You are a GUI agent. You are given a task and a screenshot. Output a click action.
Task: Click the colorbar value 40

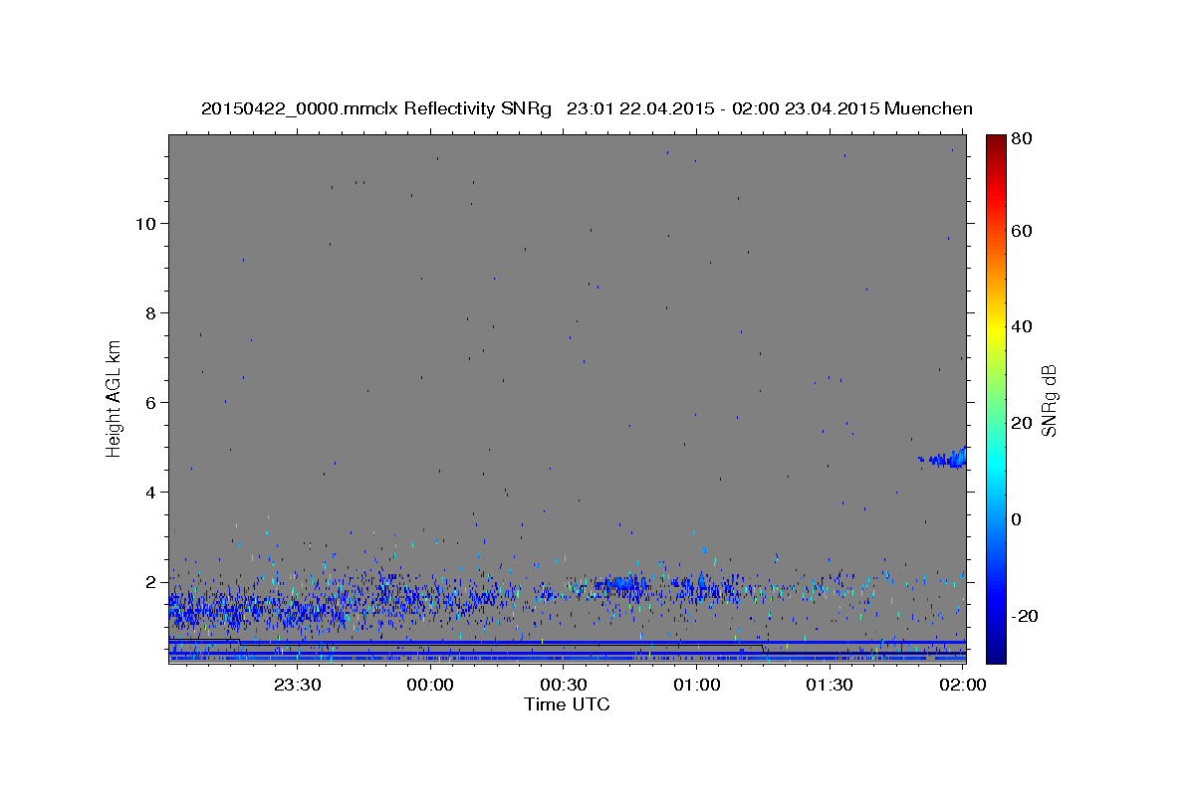coord(1021,326)
